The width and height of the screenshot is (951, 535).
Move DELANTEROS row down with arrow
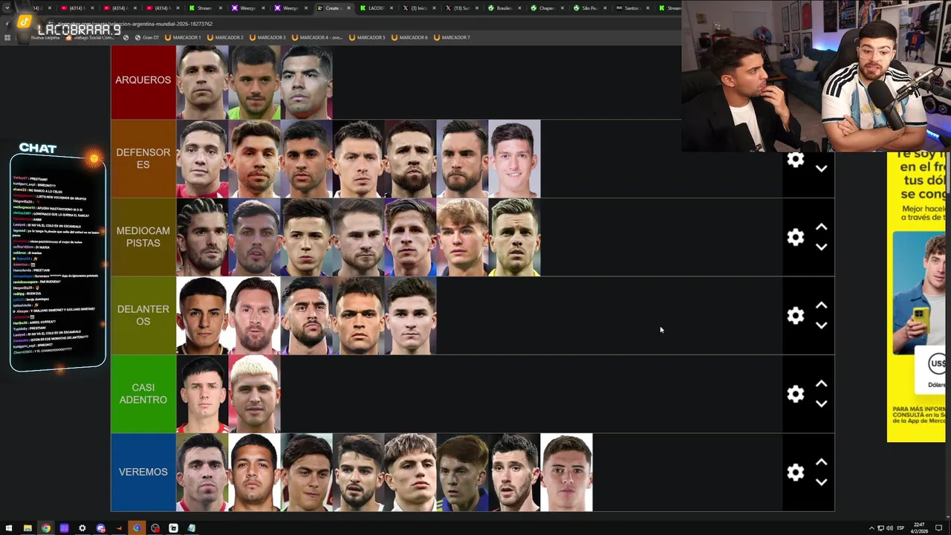[x=821, y=325]
